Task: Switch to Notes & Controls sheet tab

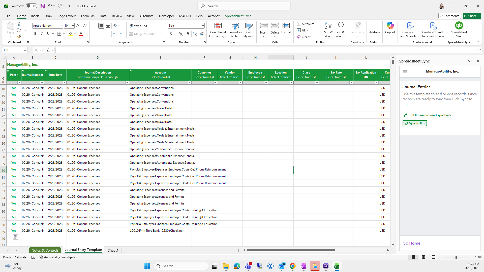Action: (45, 250)
